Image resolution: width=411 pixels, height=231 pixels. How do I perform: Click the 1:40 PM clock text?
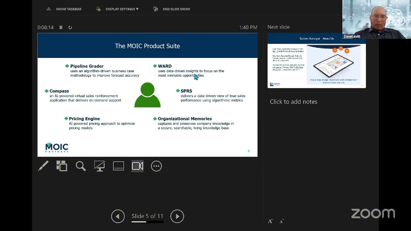click(248, 27)
